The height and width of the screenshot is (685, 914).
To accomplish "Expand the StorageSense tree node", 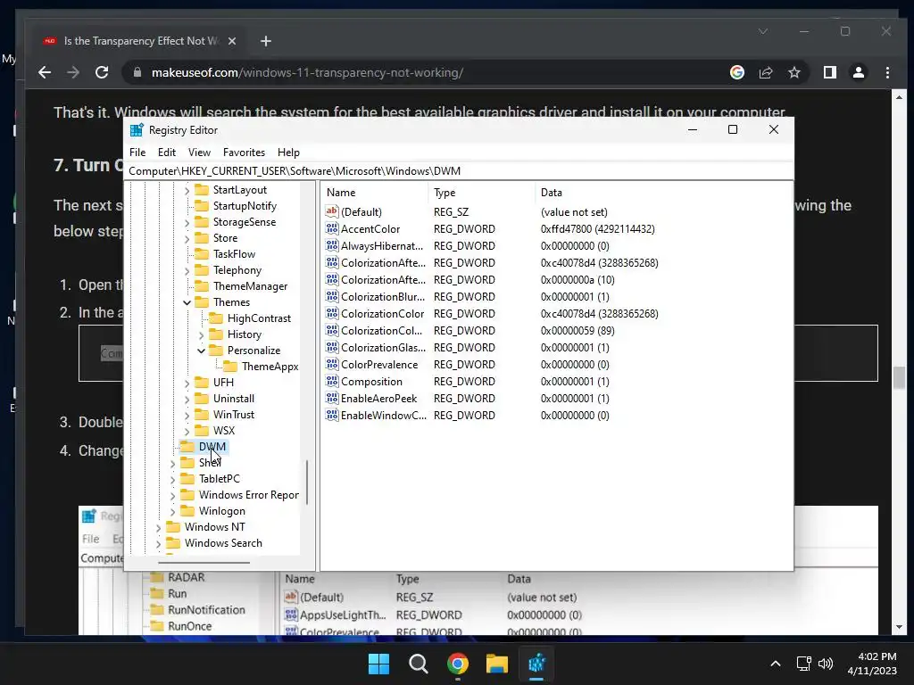I will click(x=187, y=222).
